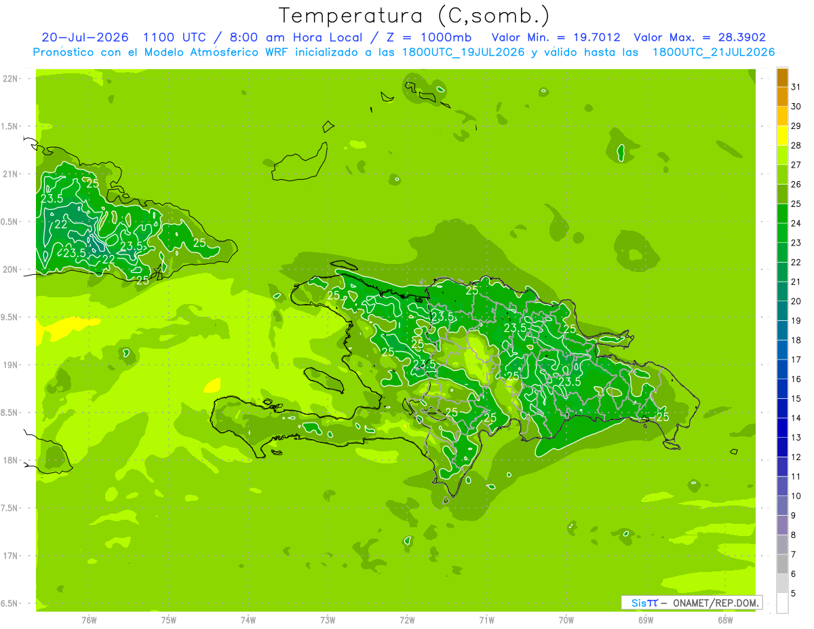Click the colorbar label "10"

(x=796, y=496)
